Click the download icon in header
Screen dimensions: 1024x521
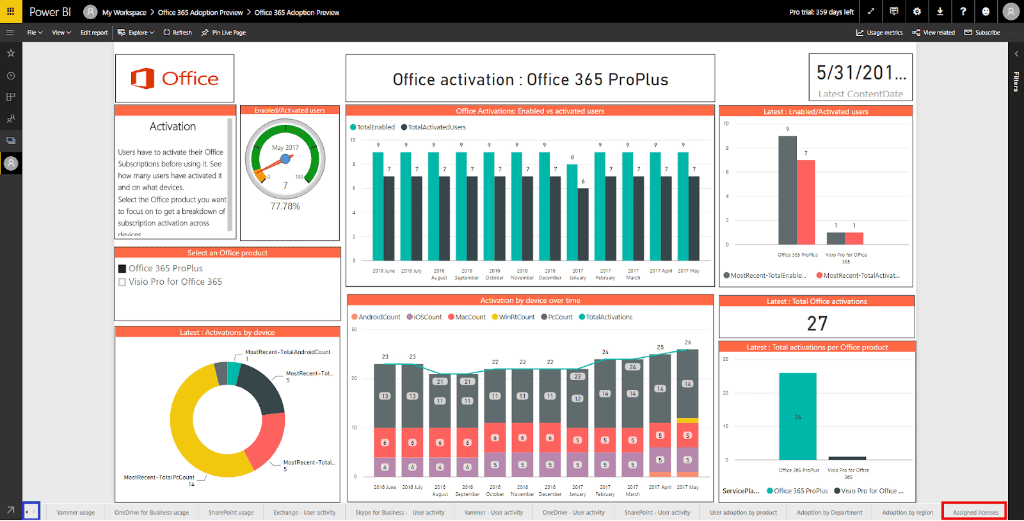[x=940, y=12]
